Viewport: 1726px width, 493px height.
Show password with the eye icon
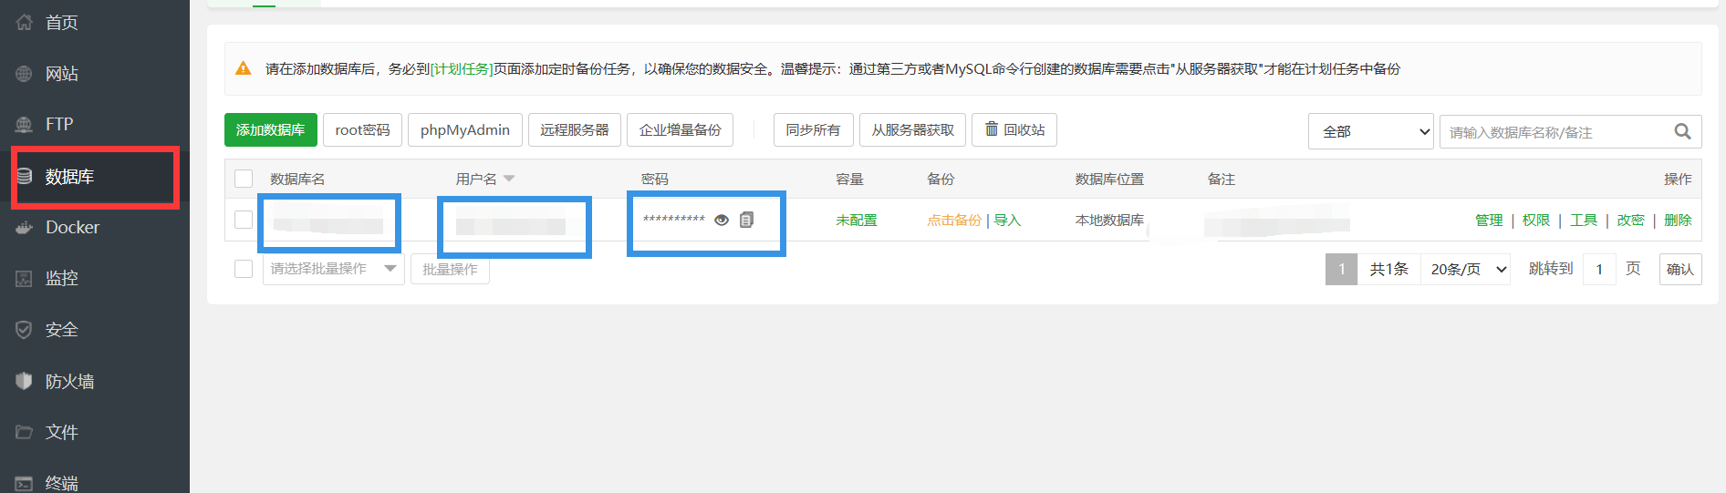722,220
